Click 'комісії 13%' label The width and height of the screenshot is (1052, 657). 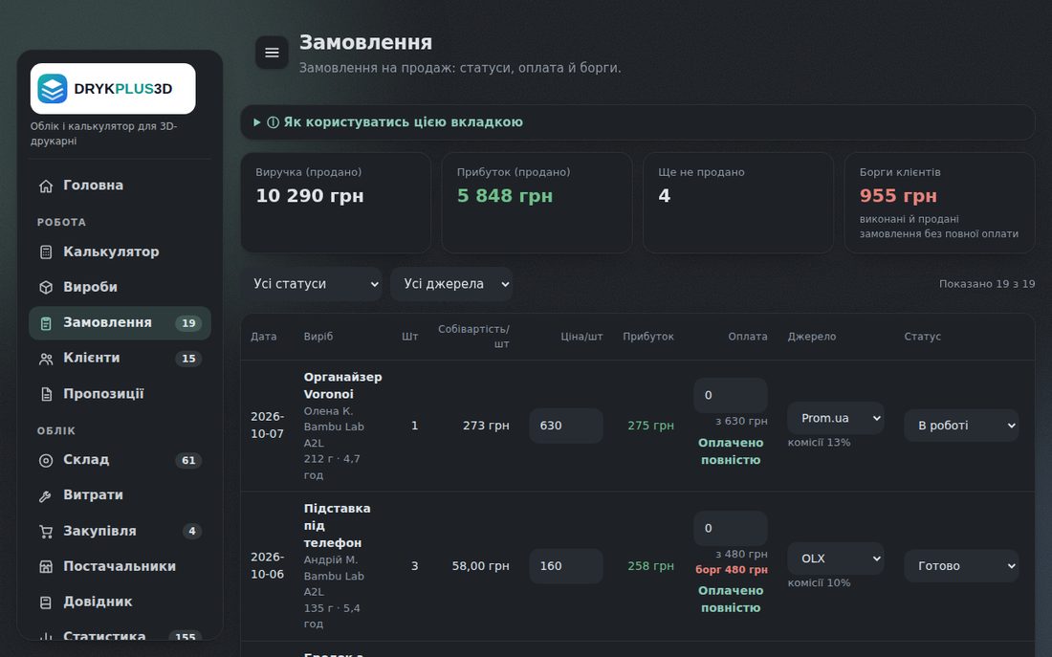point(819,443)
